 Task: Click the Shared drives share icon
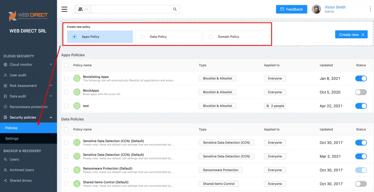(x=6, y=180)
